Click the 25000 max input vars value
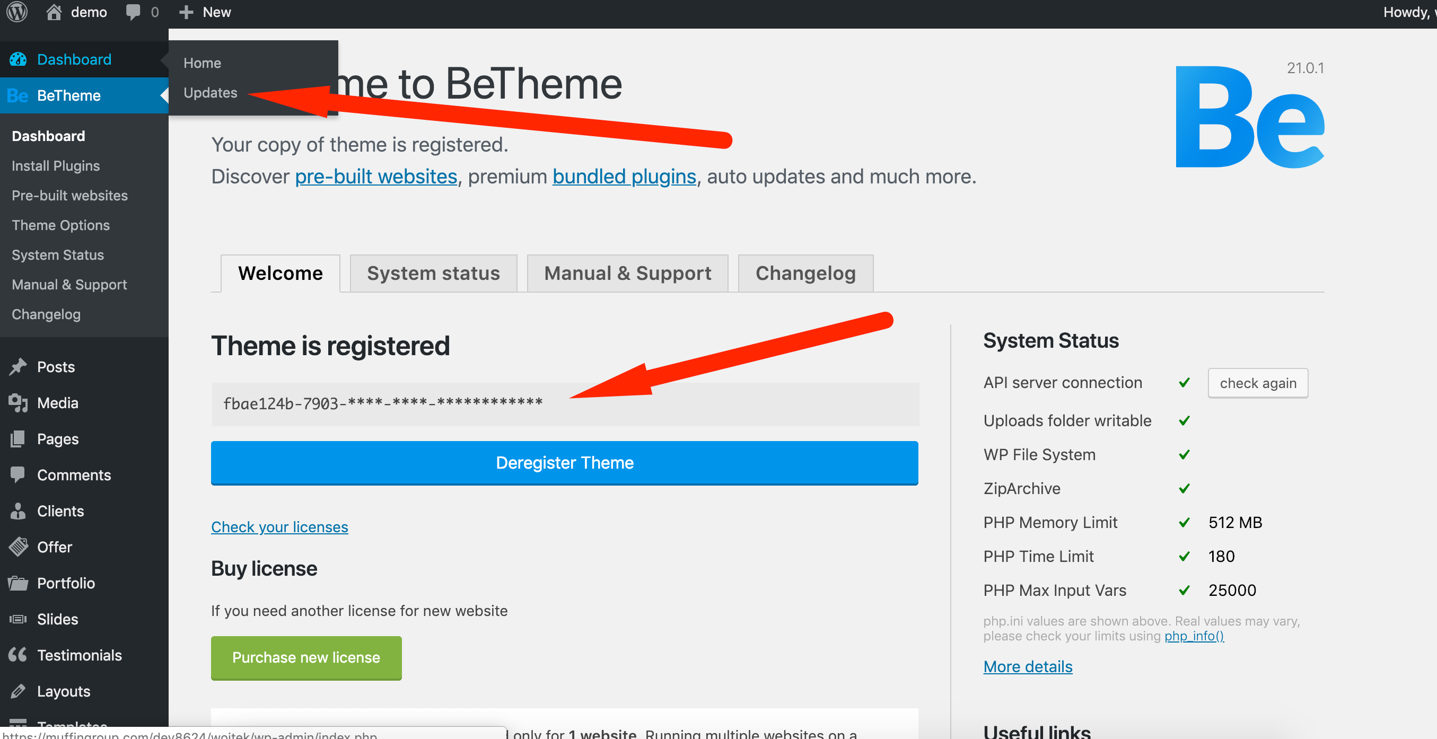 [1232, 590]
